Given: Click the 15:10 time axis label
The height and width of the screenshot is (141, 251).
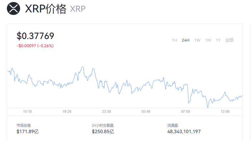Looking at the screenshot, I should point(27,111).
